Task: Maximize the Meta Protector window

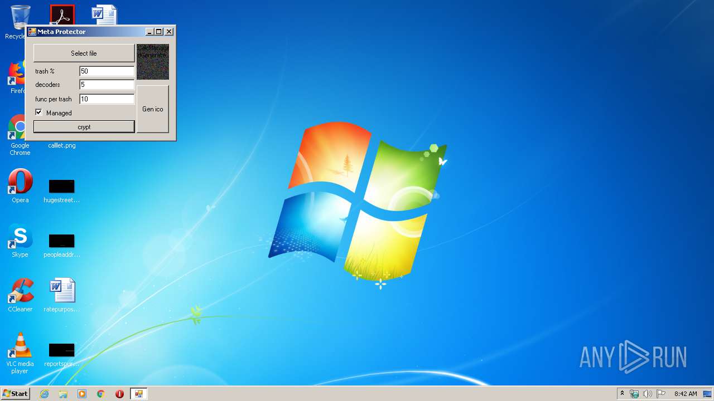Action: tap(159, 32)
